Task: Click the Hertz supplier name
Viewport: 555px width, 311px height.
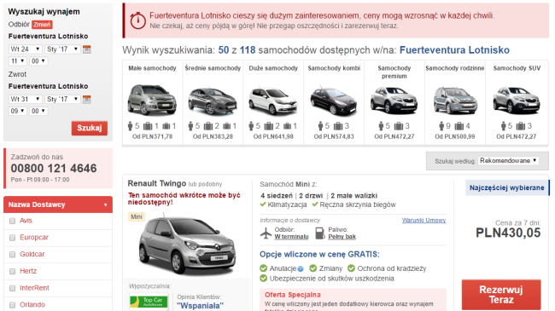Action: (28, 271)
